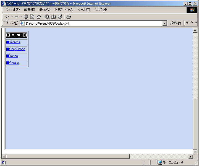The image size is (199, 166).
Task: Go to the Home page icon
Action: tap(39, 17)
